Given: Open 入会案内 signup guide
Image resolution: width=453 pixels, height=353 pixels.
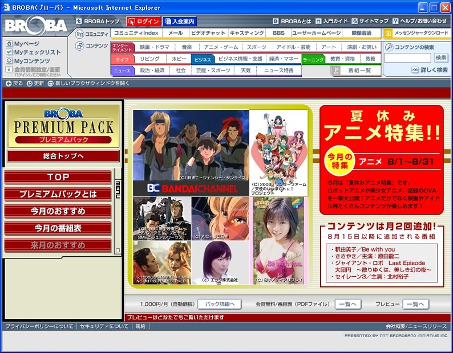Looking at the screenshot, I should (x=179, y=21).
